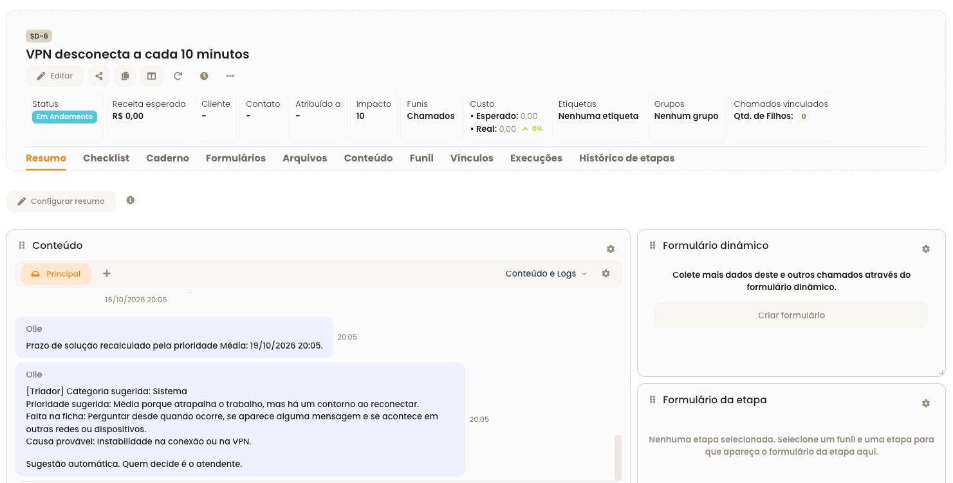953x483 pixels.
Task: Add new content tab with plus icon
Action: point(107,273)
